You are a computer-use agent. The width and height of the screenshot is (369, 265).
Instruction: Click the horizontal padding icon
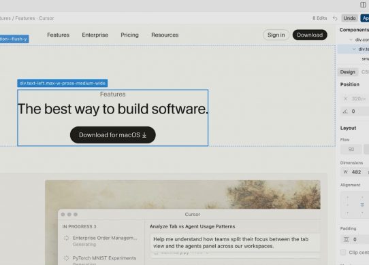[346, 239]
